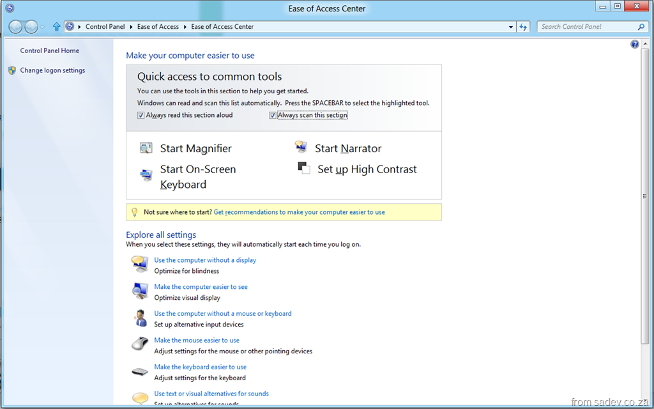Open Use the computer without a mouse or keyboard
The height and width of the screenshot is (409, 654).
pyautogui.click(x=223, y=313)
